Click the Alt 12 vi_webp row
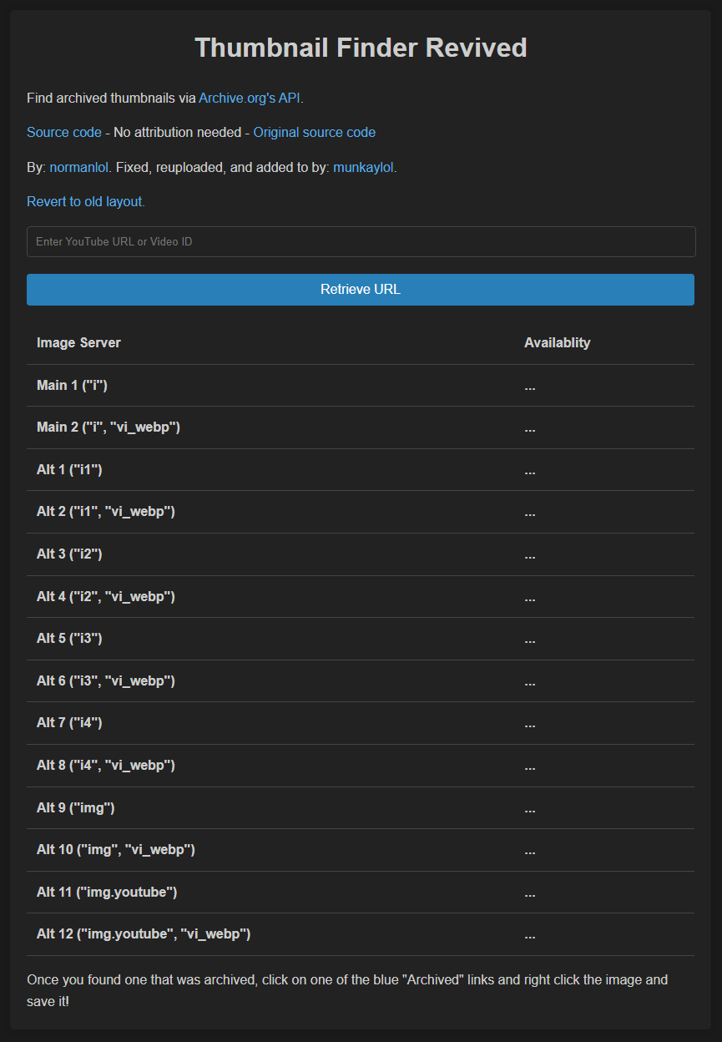The width and height of the screenshot is (722, 1042). coord(143,934)
